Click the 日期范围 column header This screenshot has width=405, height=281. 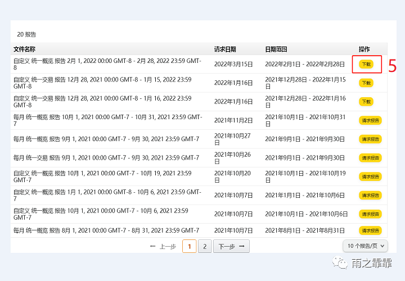[276, 49]
